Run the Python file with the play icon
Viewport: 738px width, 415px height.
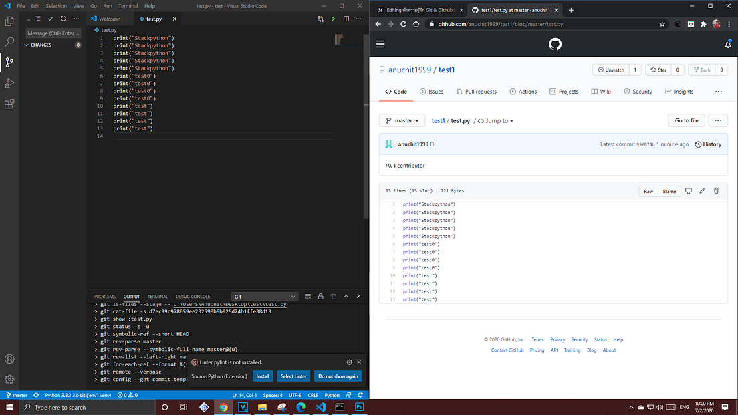tap(333, 19)
